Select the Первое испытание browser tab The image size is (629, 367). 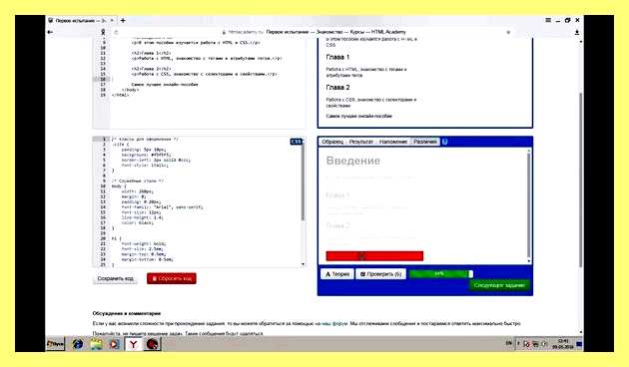click(80, 20)
